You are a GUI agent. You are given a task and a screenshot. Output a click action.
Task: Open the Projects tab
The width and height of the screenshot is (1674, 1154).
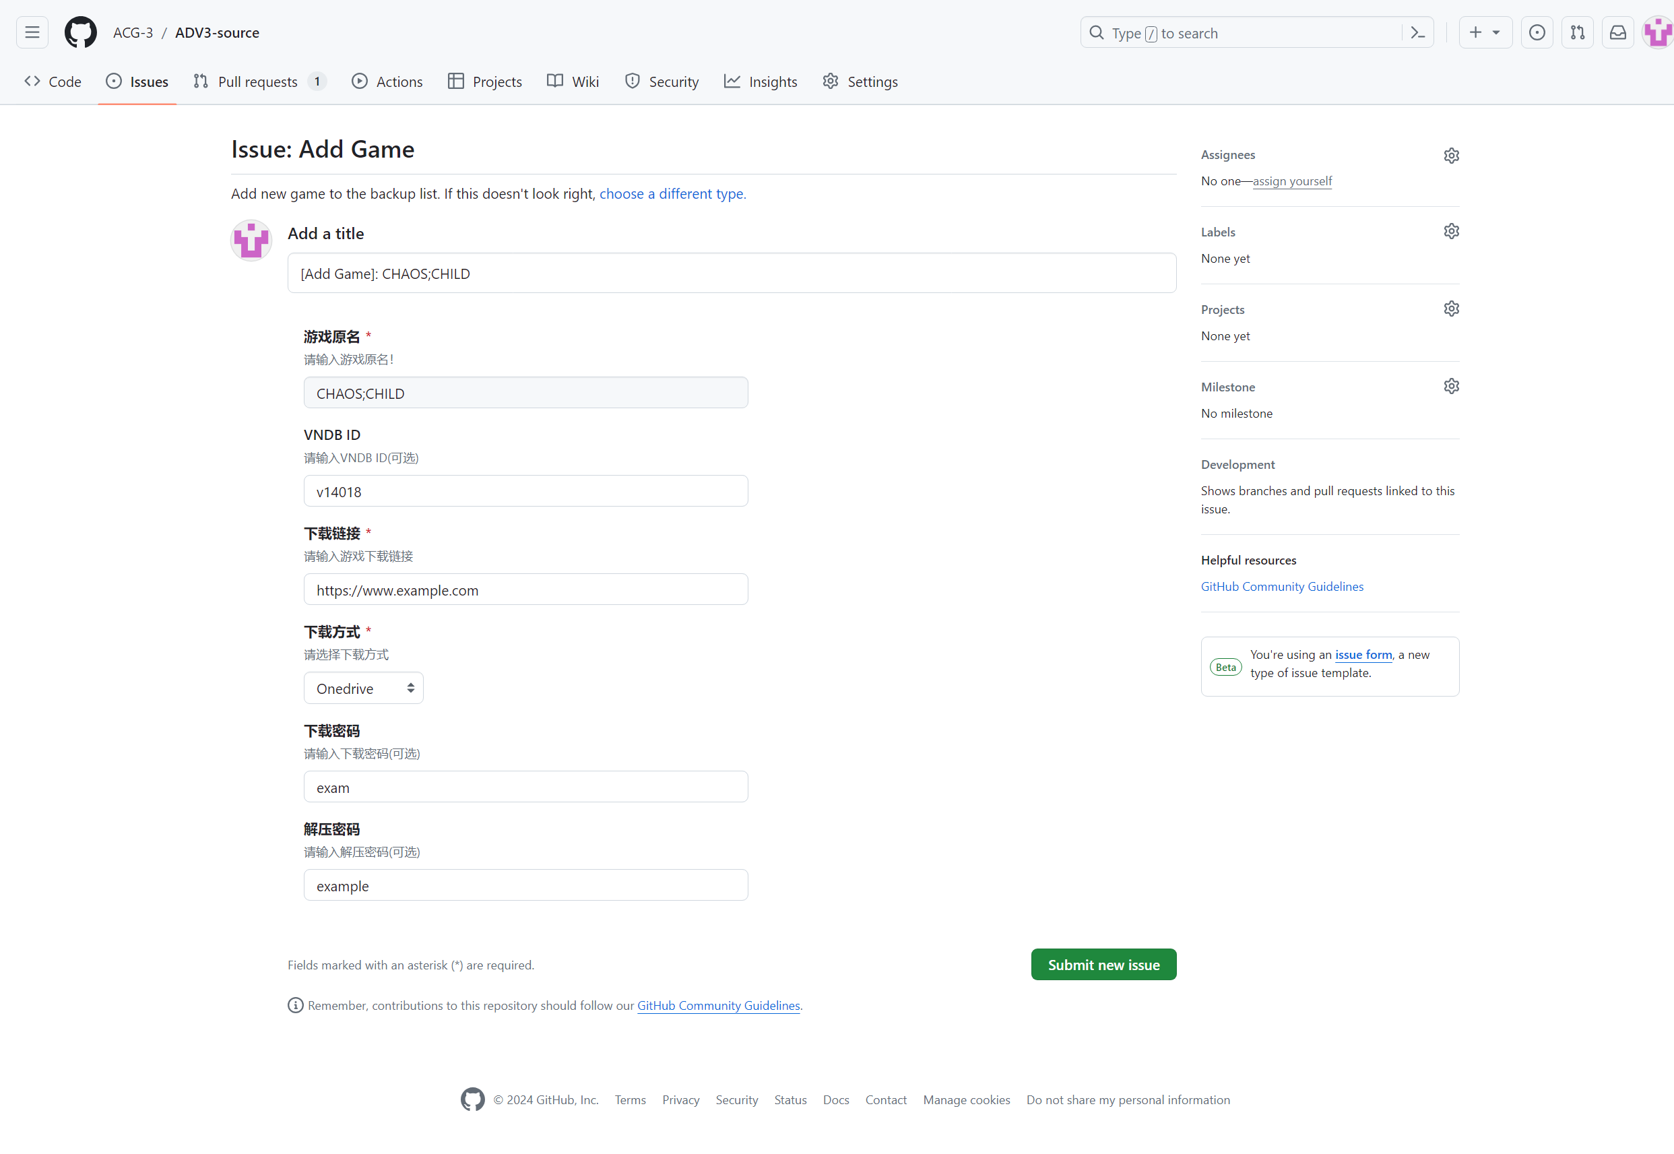click(x=485, y=82)
